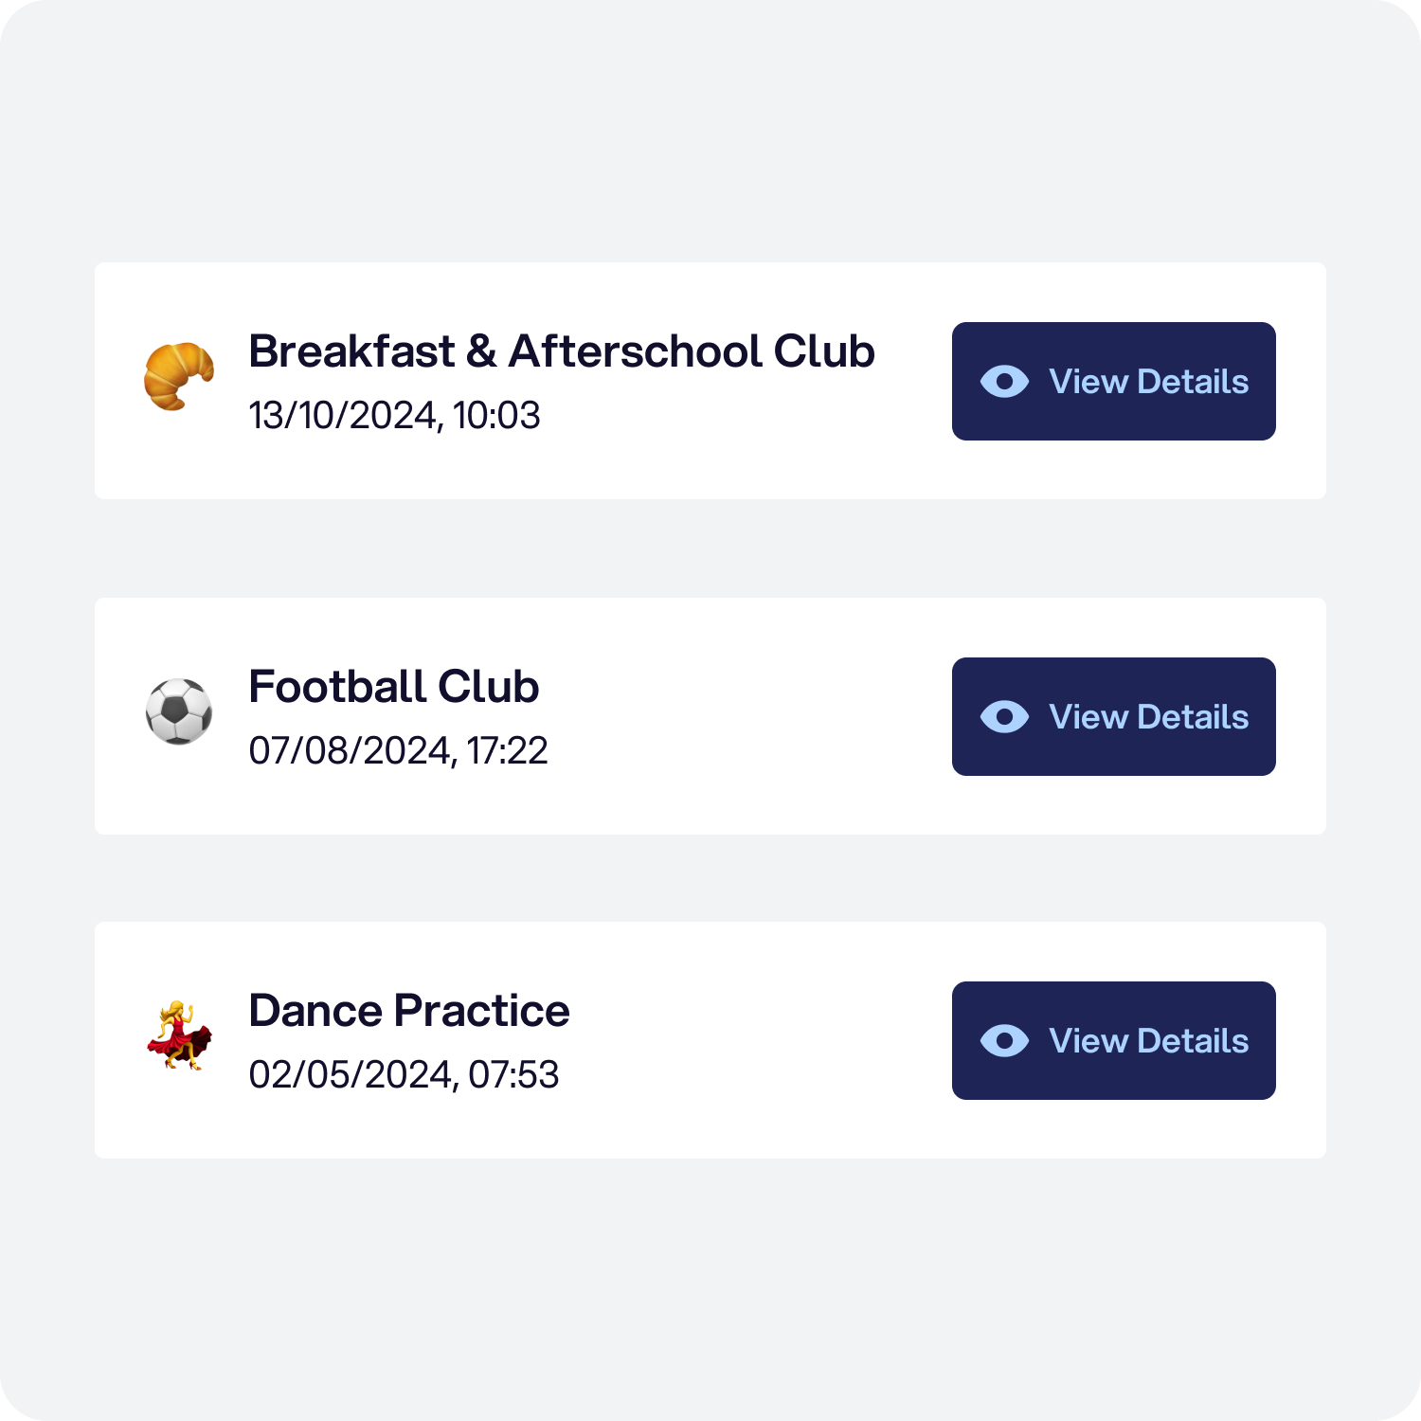This screenshot has width=1421, height=1421.
Task: Click eye icon in Football Club's button
Action: (1004, 717)
